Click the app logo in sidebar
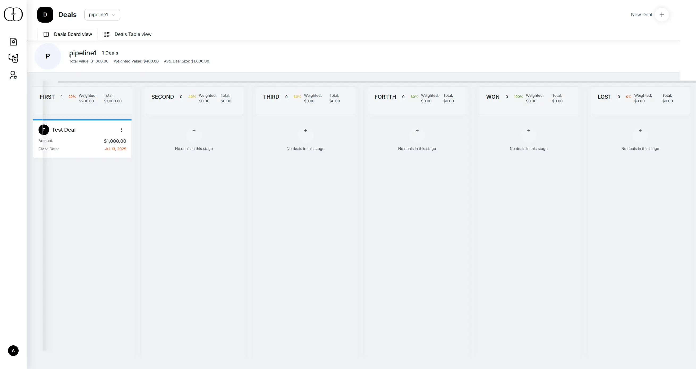The height and width of the screenshot is (369, 696). point(13,14)
